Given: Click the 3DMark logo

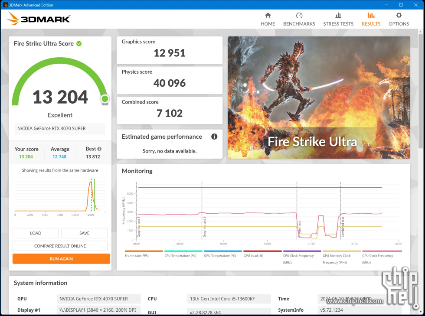Looking at the screenshot, I should click(x=39, y=19).
